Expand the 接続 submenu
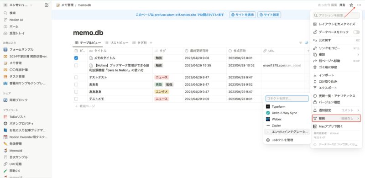This screenshot has height=178, width=365. (336, 118)
